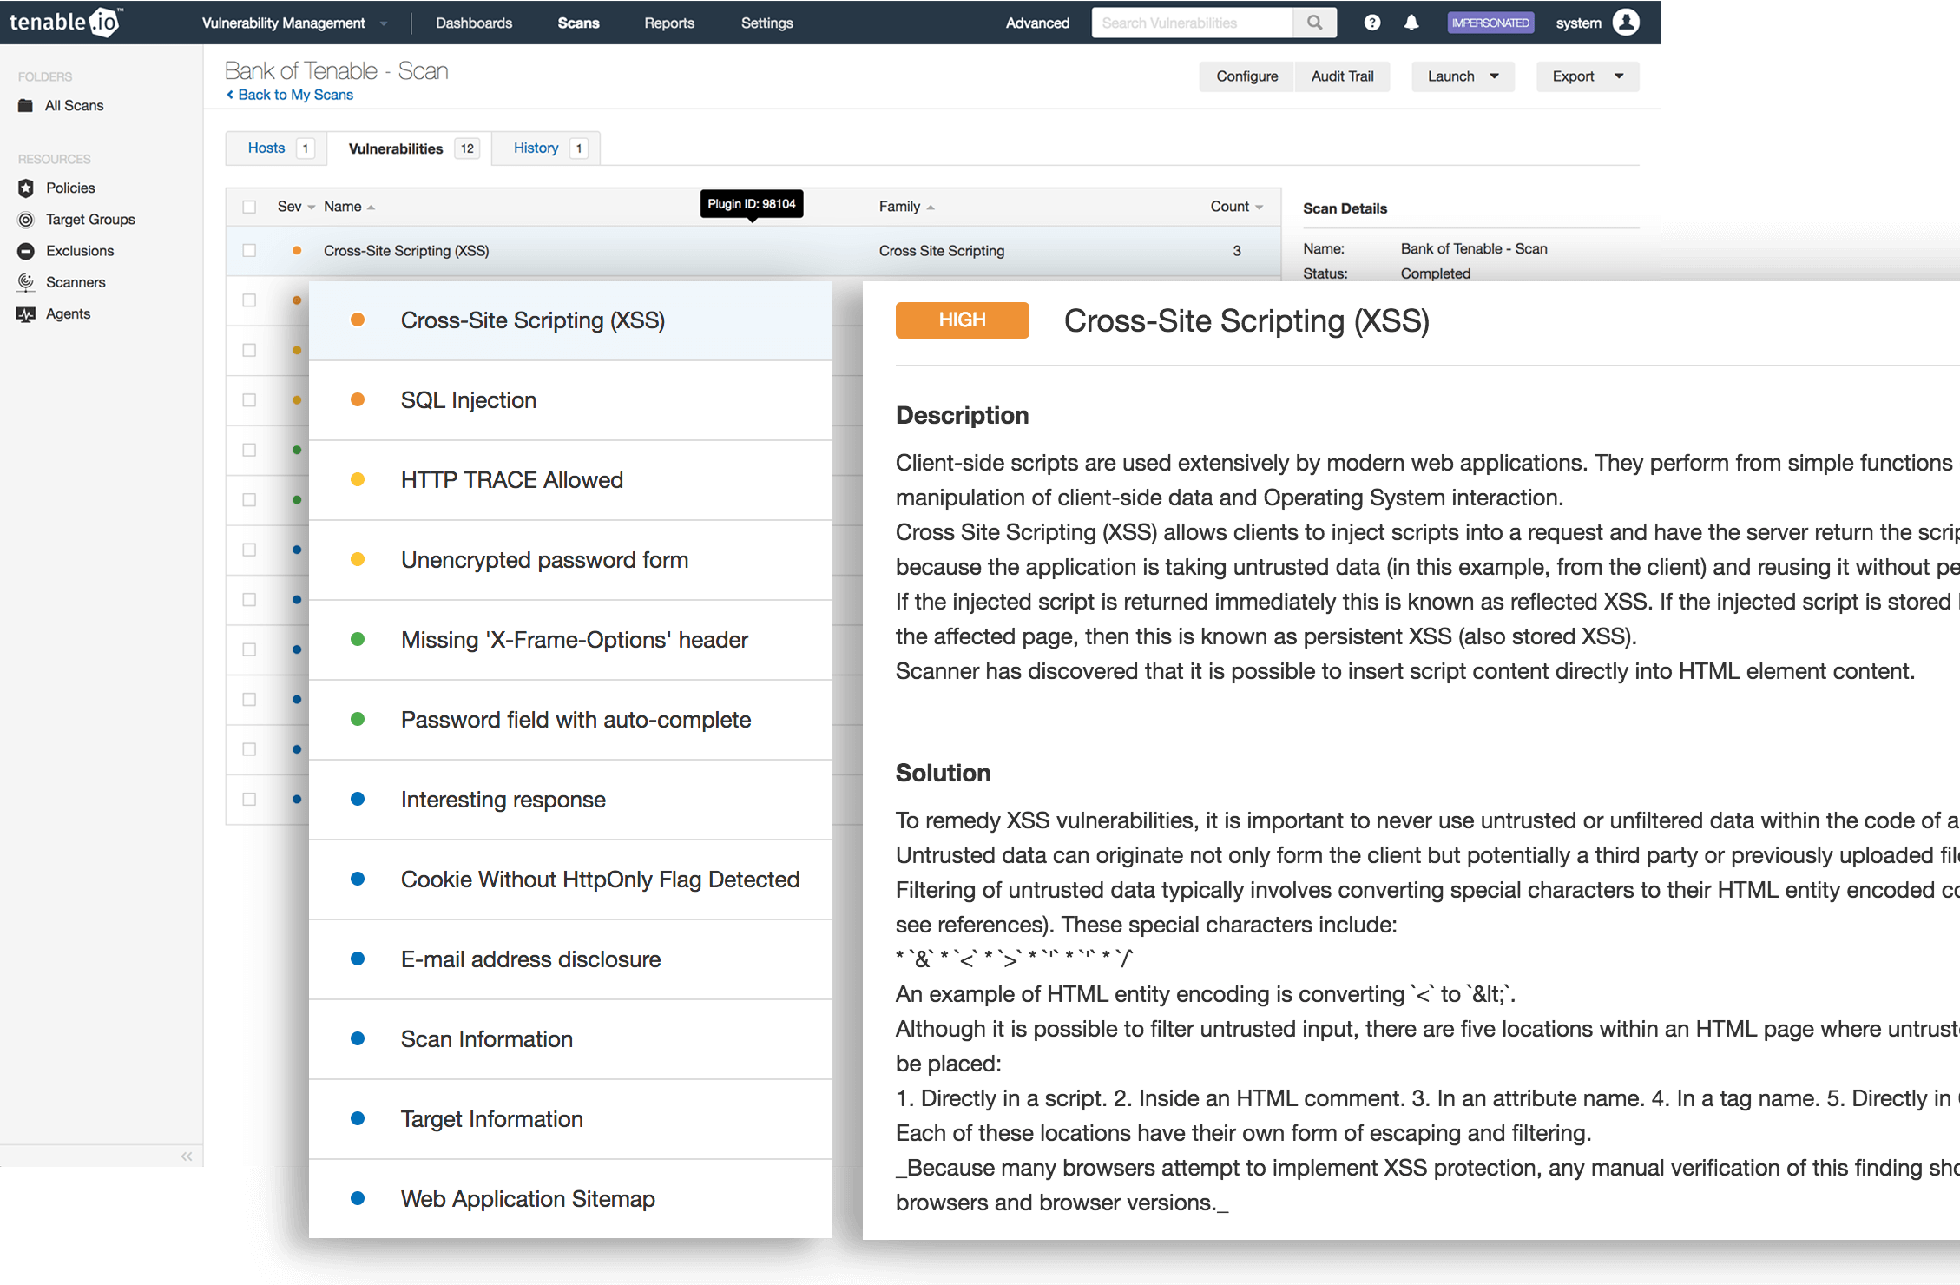Check the Cross-Site Scripting (XSS) table row checkbox
This screenshot has height=1285, width=1960.
[249, 250]
